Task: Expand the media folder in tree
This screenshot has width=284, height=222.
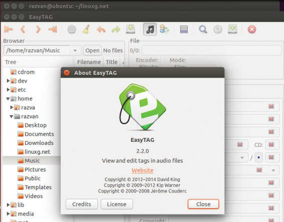Action: 8,214
